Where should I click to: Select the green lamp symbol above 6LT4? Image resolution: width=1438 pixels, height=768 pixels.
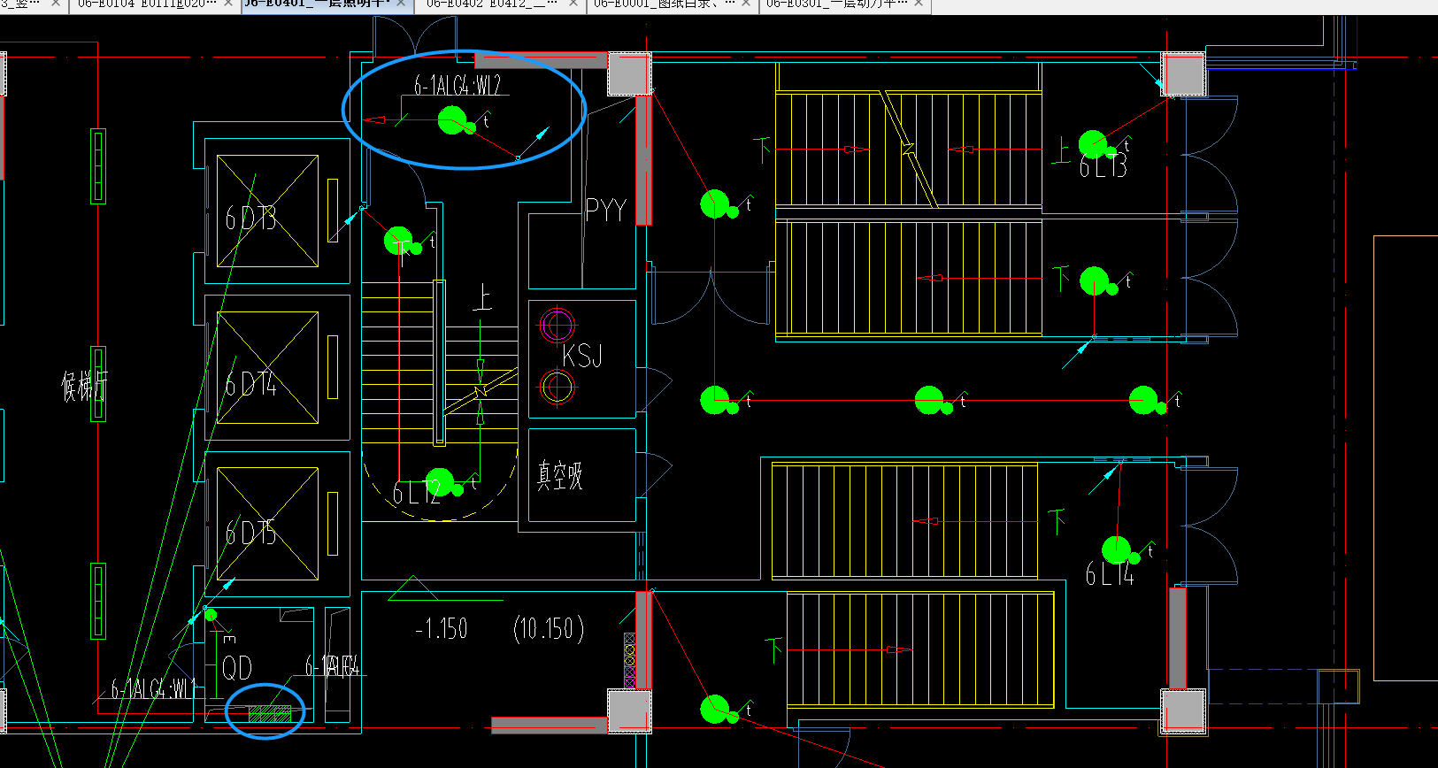coord(1117,550)
